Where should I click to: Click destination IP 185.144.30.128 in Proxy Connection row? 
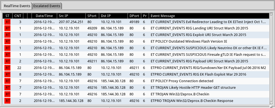(x=113, y=81)
